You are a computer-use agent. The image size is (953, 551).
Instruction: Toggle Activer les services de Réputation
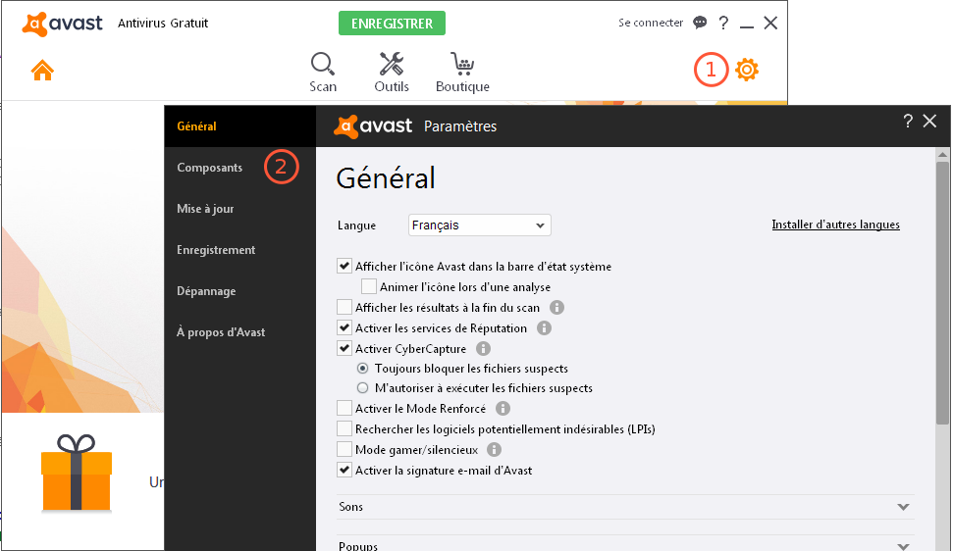344,327
